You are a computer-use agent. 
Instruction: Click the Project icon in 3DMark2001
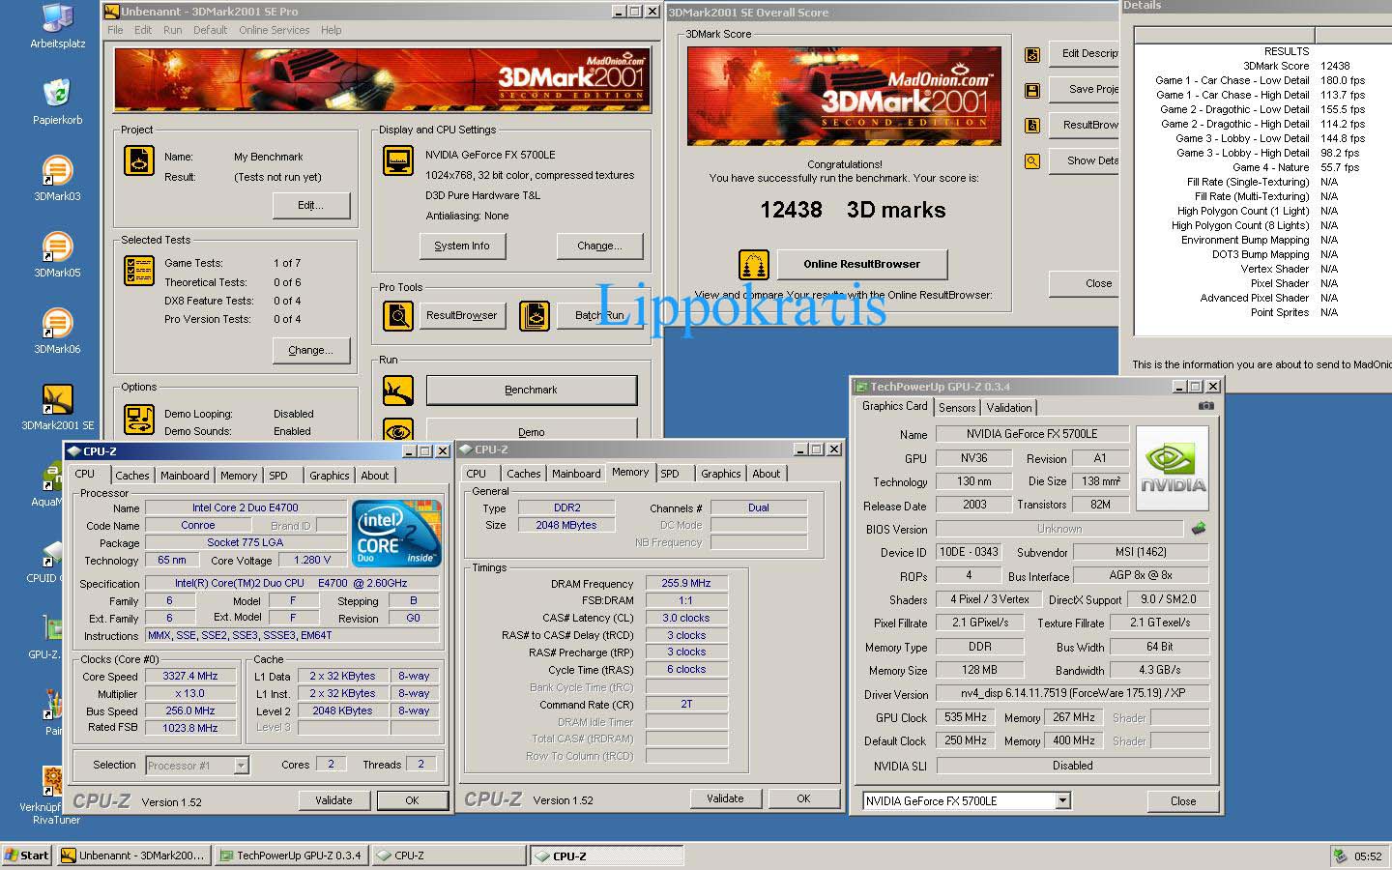pos(139,160)
